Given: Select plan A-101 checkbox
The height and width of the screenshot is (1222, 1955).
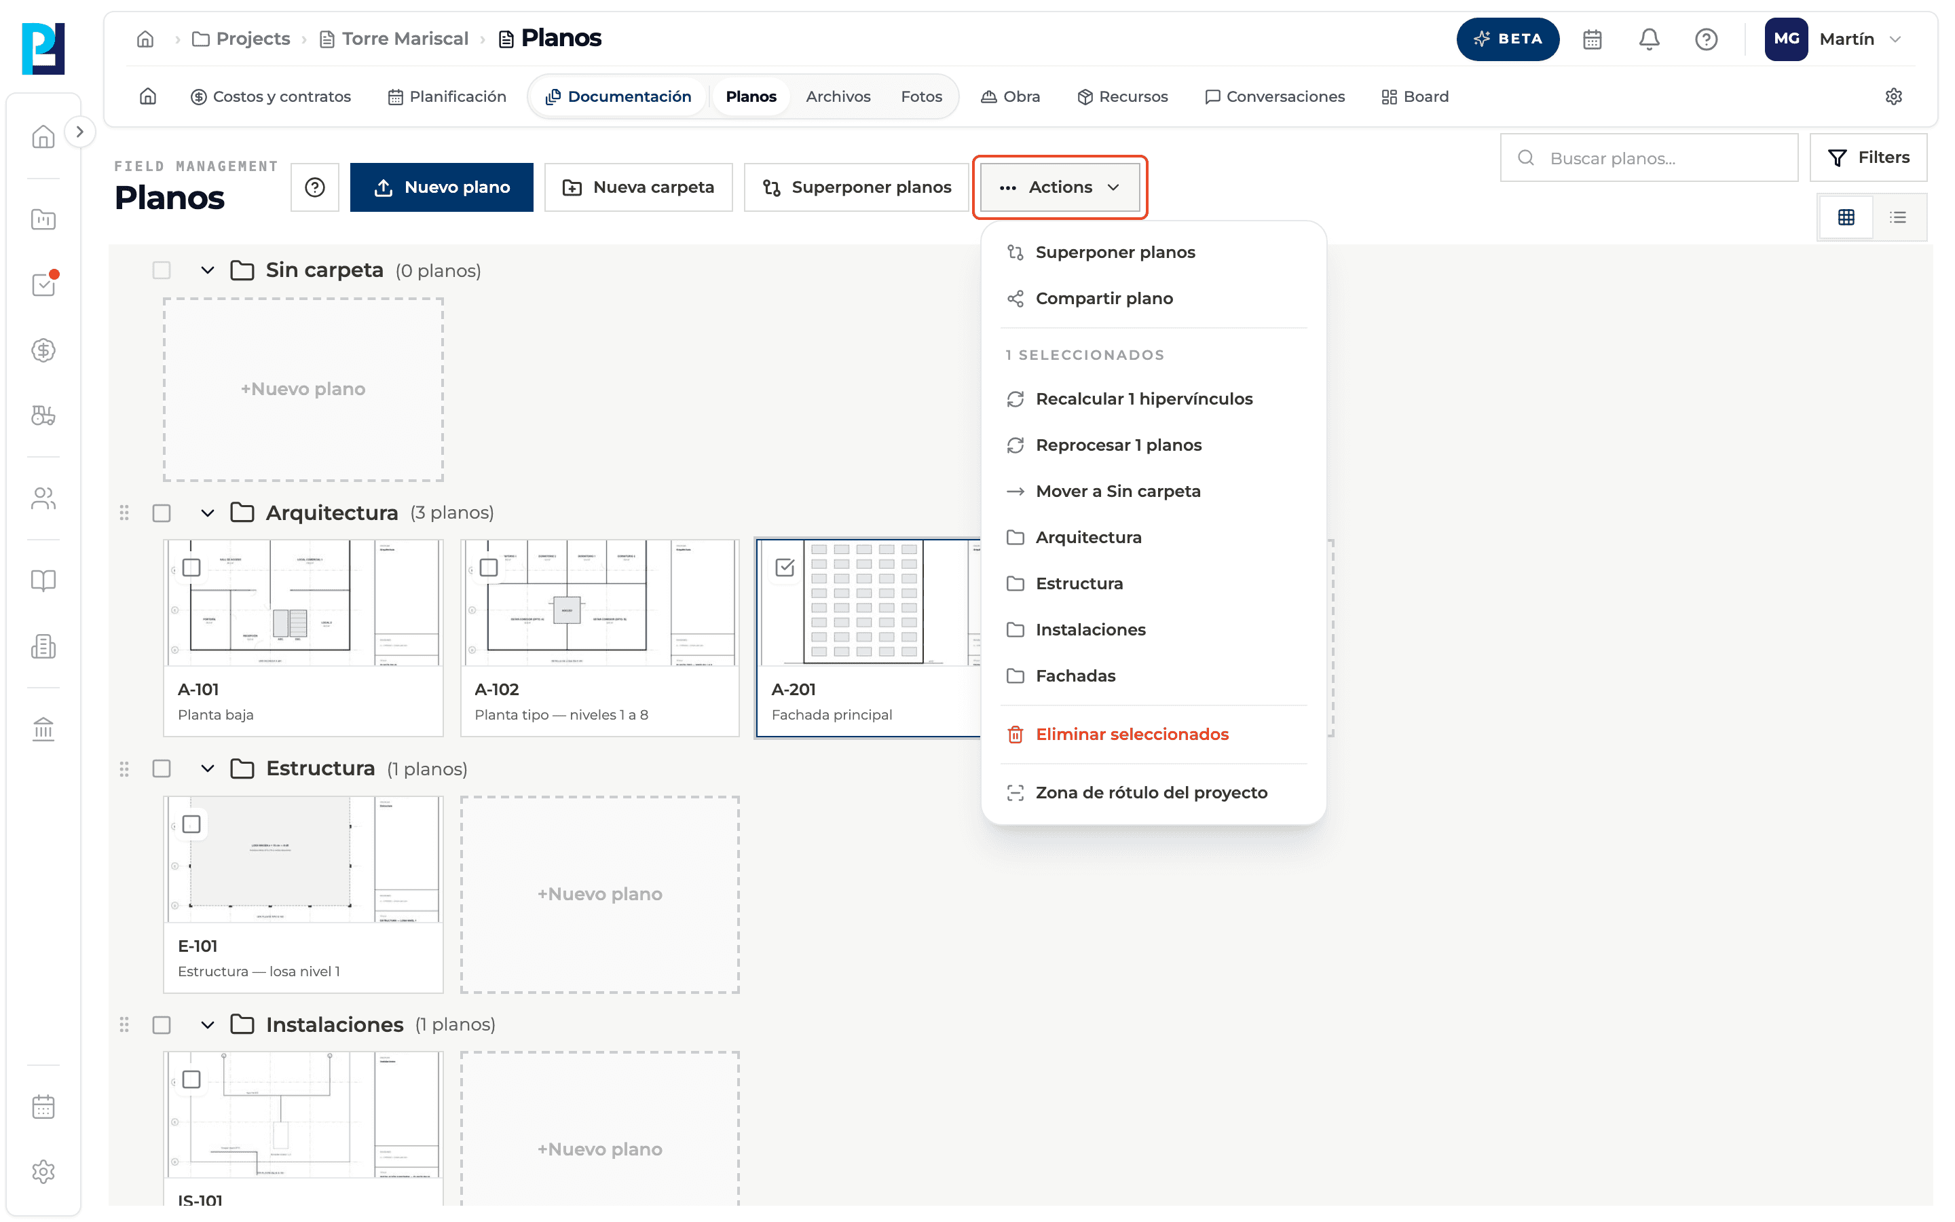Looking at the screenshot, I should [x=191, y=568].
